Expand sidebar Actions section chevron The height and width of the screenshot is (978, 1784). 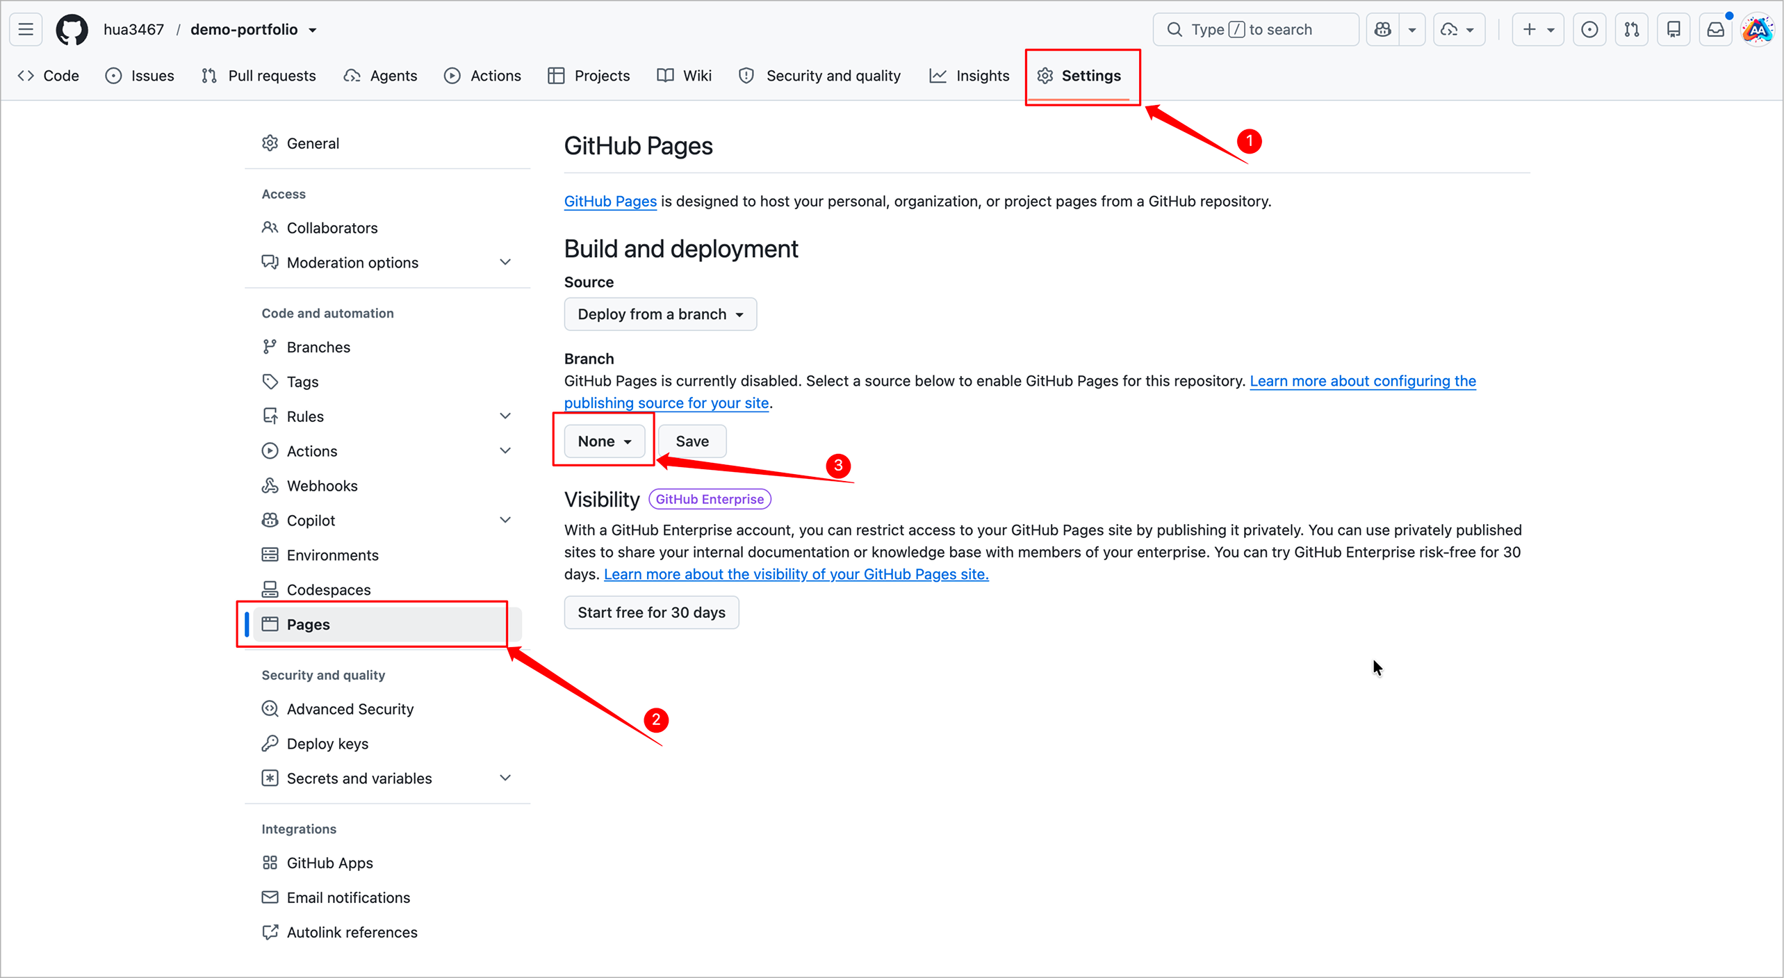(x=505, y=451)
